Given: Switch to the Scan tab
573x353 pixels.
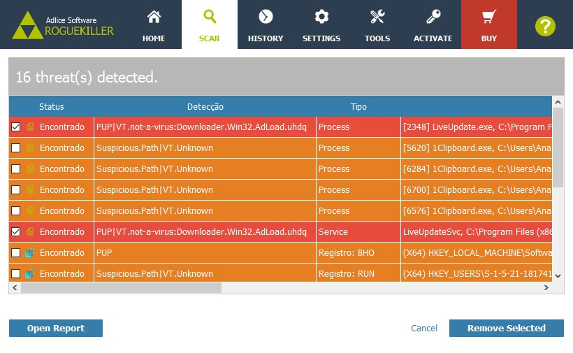Looking at the screenshot, I should pos(210,24).
